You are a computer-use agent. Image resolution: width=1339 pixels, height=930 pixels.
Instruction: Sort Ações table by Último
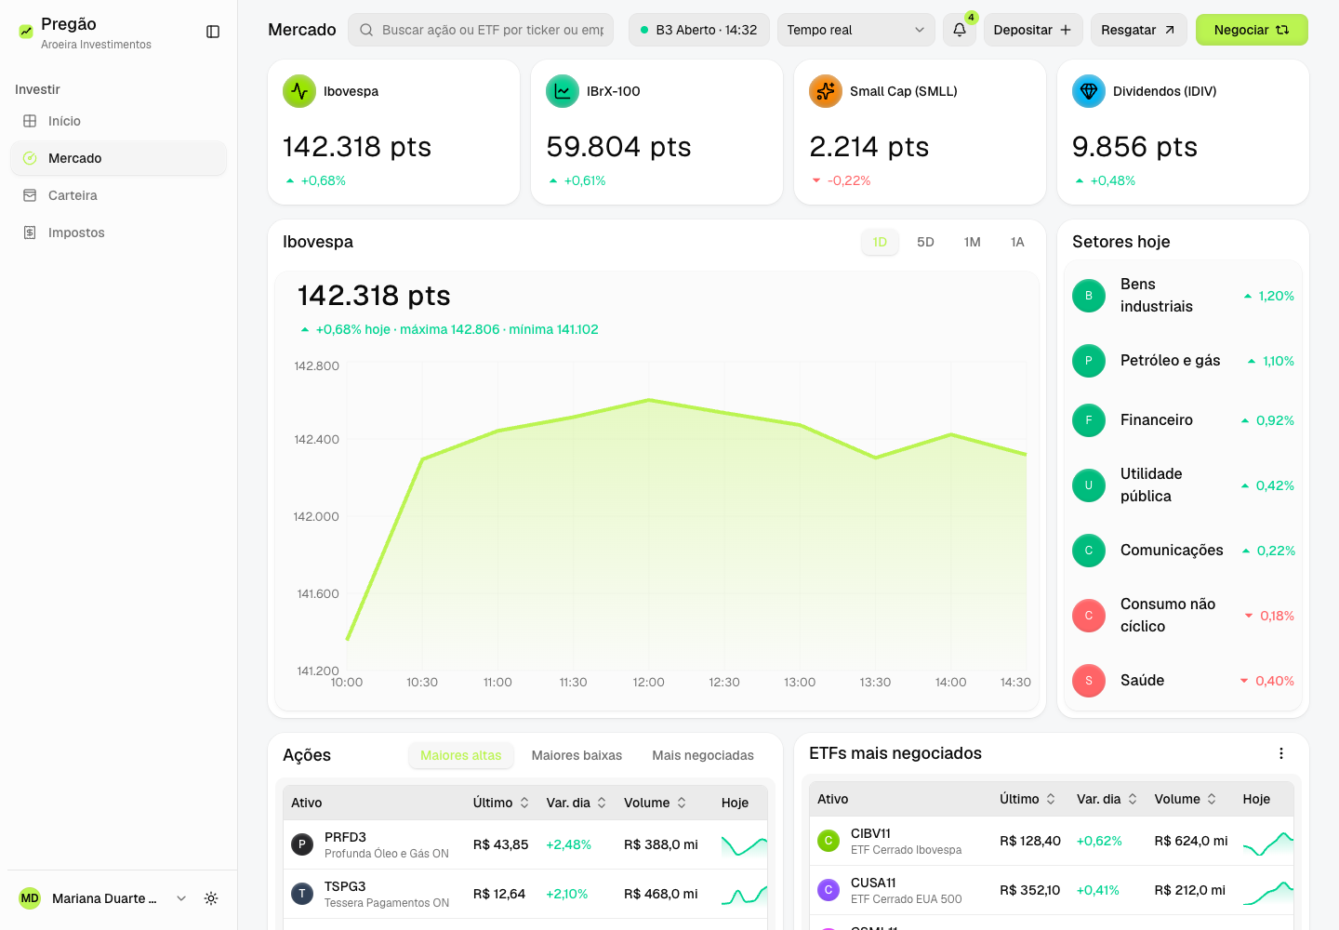coord(501,803)
